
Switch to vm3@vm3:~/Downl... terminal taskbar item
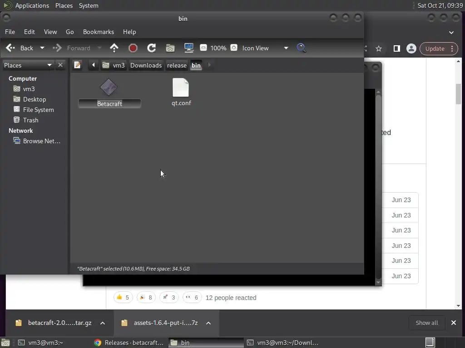tap(282, 343)
